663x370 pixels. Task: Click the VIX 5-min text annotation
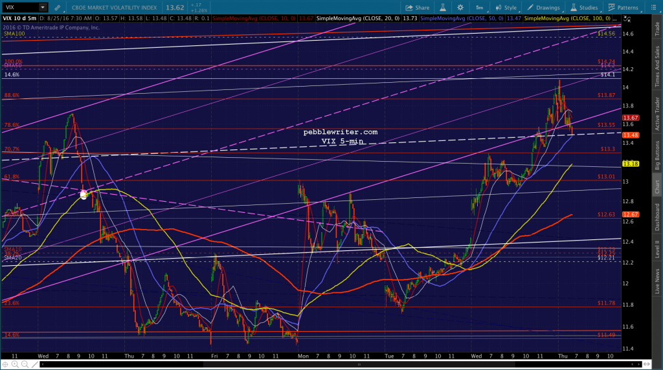pyautogui.click(x=343, y=142)
